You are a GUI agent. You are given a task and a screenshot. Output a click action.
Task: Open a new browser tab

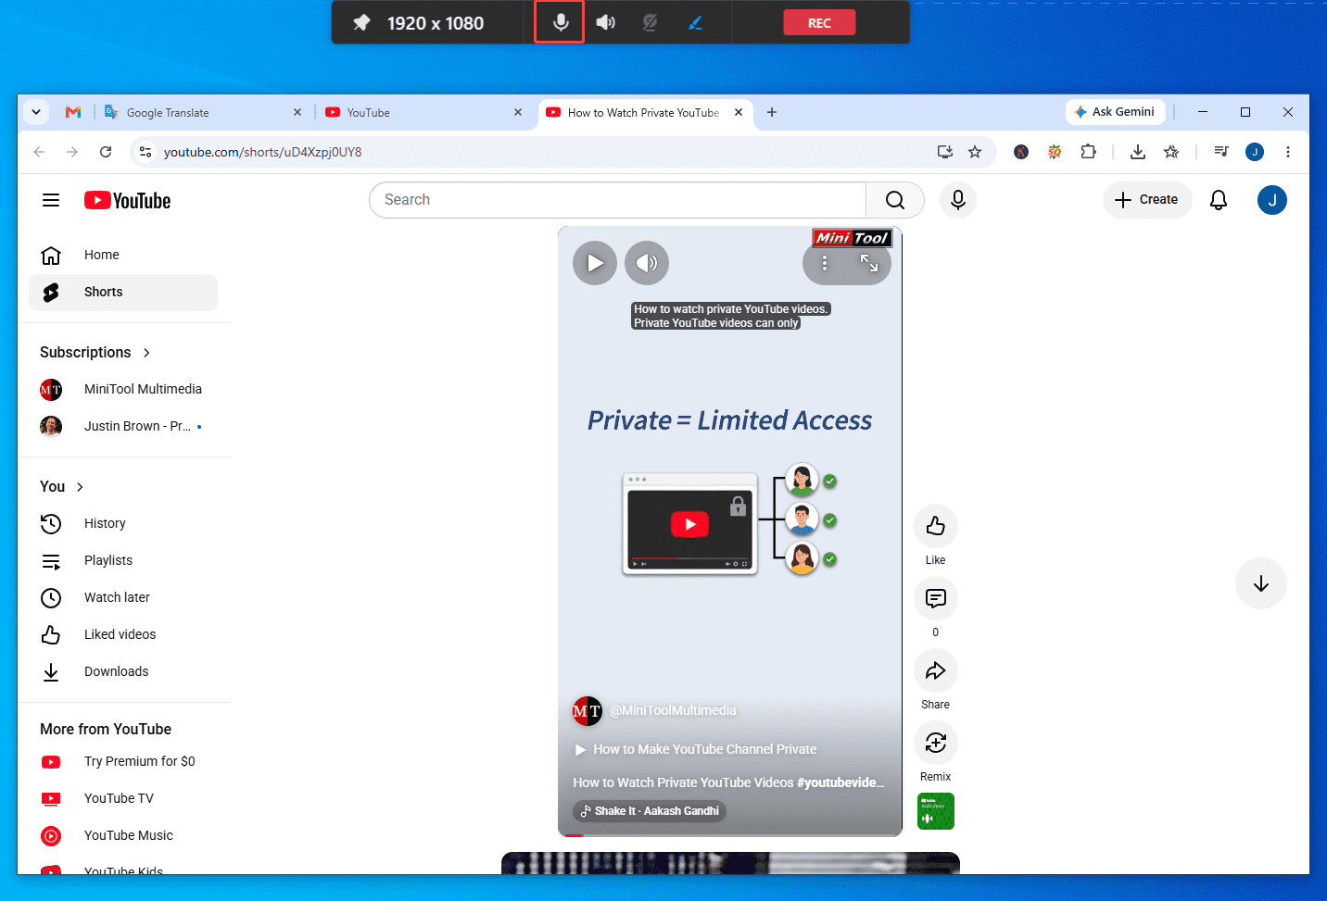click(772, 112)
